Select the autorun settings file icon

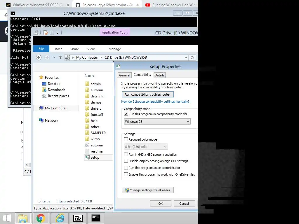click(87, 145)
